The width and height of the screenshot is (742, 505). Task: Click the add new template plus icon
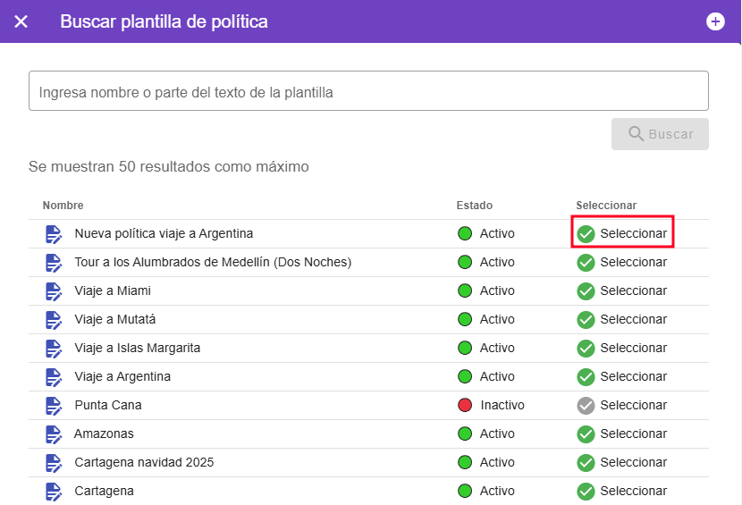click(x=715, y=21)
